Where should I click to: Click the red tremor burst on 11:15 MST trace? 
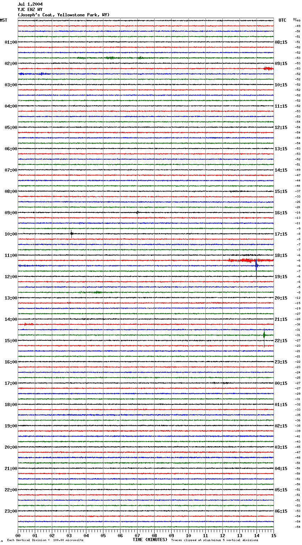250,260
